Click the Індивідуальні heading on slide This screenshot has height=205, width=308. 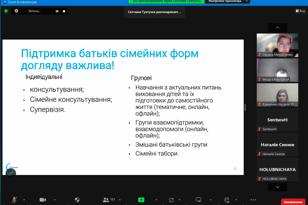44,77
